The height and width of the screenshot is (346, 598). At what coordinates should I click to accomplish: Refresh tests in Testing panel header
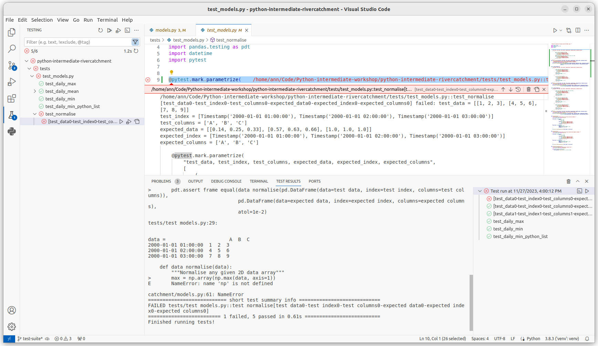tap(101, 30)
